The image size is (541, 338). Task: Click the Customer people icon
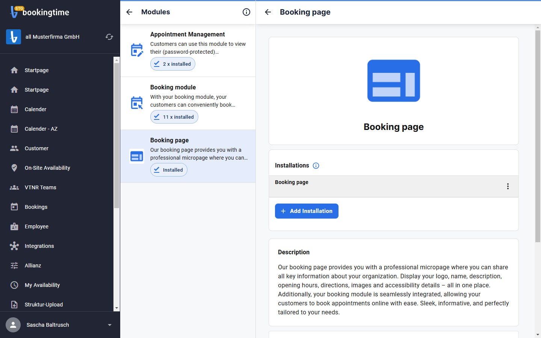coord(14,148)
